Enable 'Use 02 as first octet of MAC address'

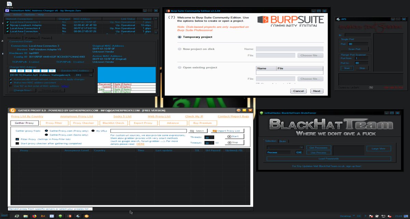coord(11,86)
